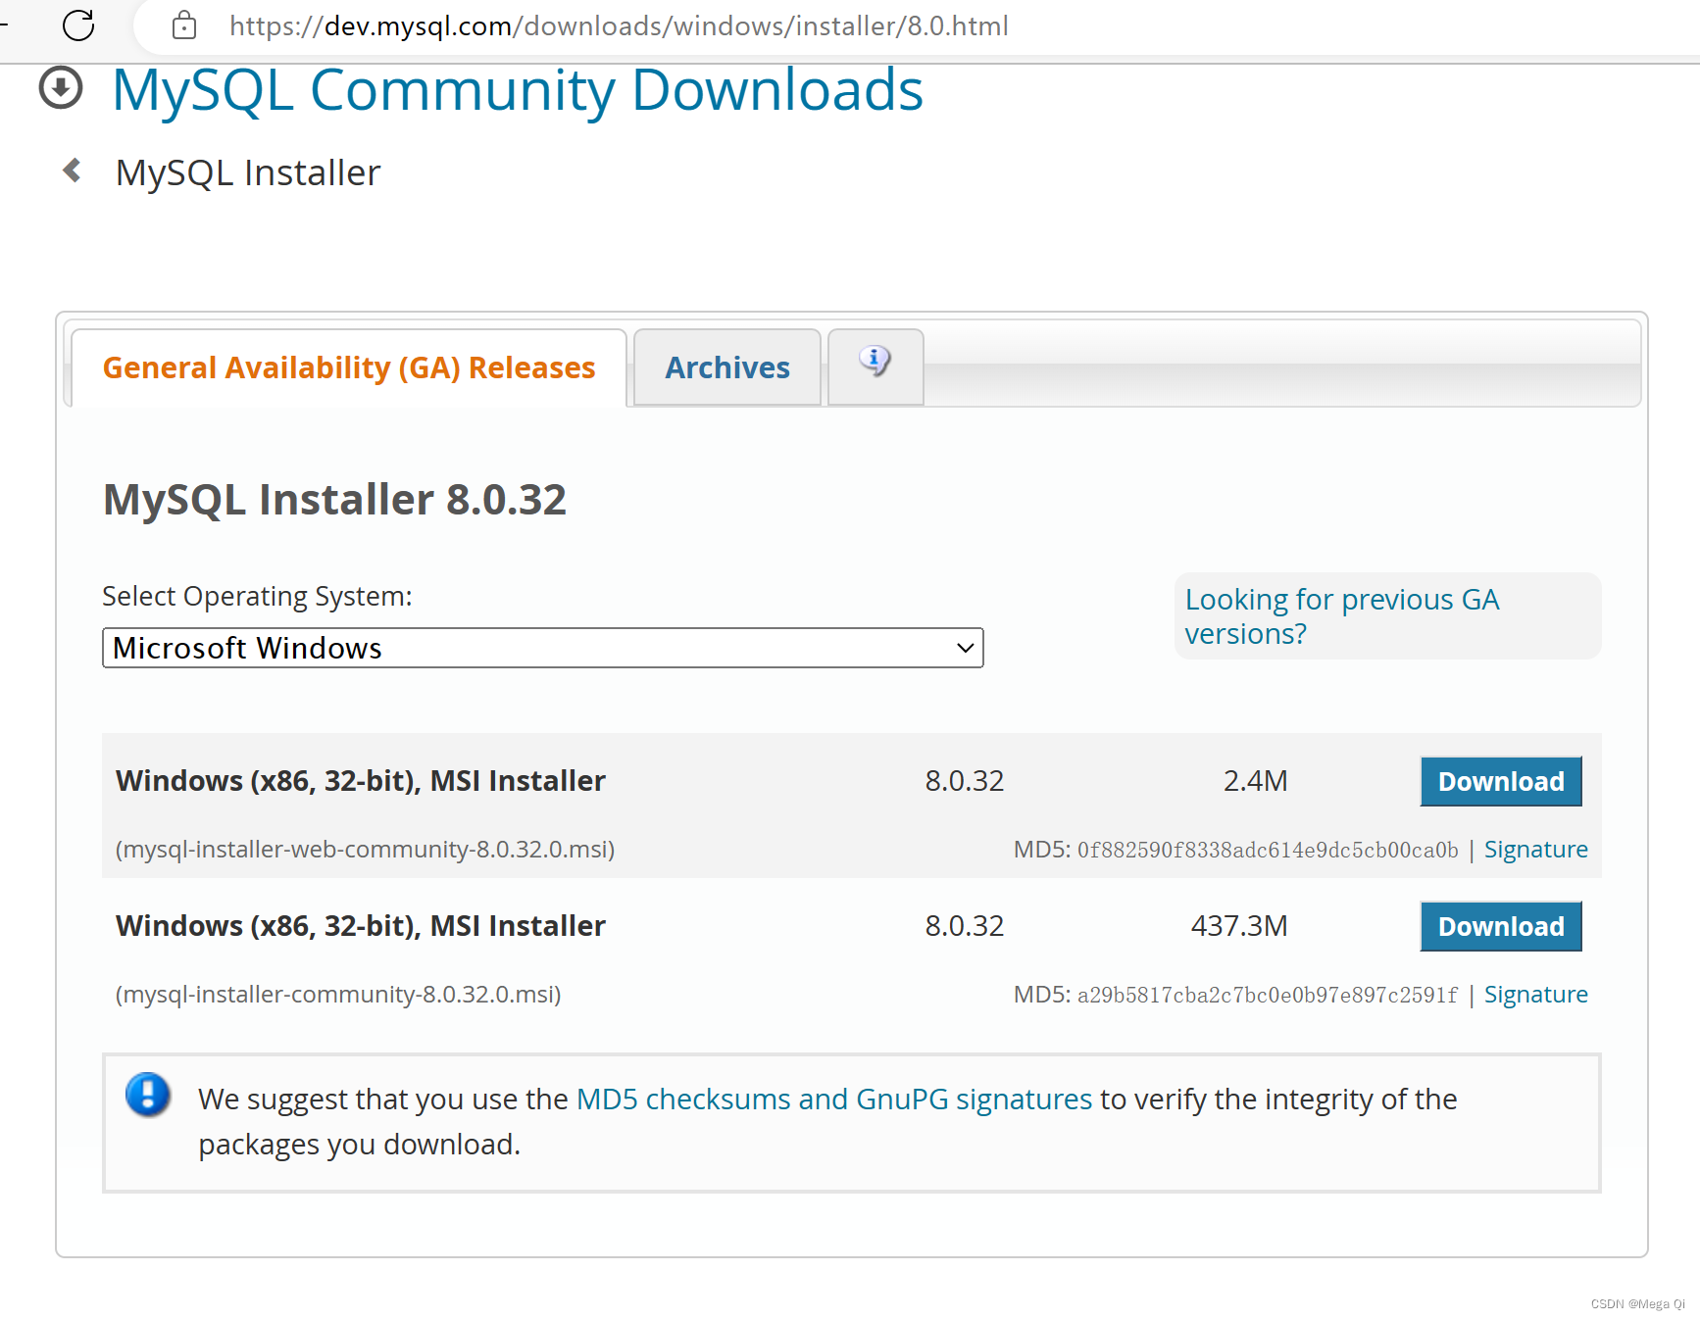Viewport: 1700px width, 1320px height.
Task: Click the 437.3M file size value
Action: tap(1239, 926)
